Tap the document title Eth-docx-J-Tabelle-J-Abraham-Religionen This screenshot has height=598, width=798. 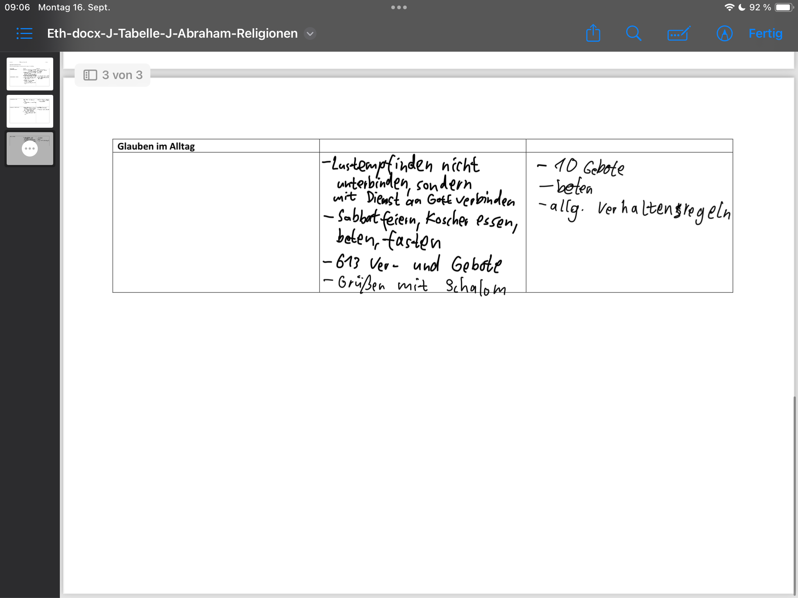pyautogui.click(x=172, y=34)
